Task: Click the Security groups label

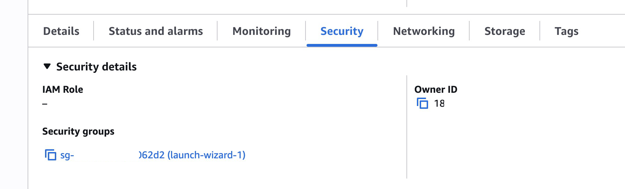Action: coord(78,131)
